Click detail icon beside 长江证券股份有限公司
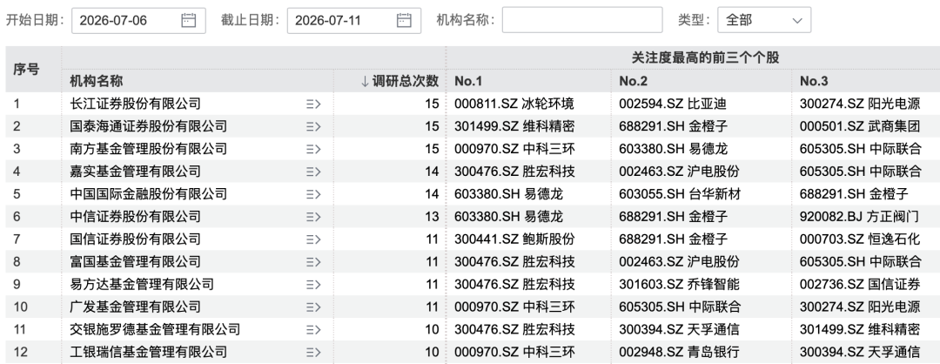 313,104
